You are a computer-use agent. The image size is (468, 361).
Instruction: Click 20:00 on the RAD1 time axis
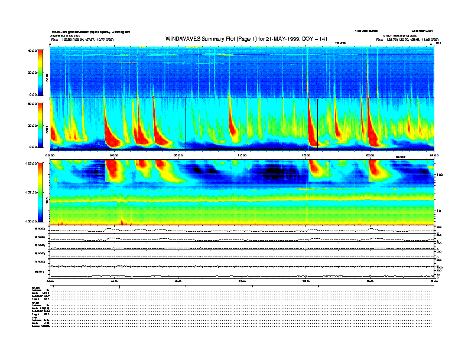(370, 155)
